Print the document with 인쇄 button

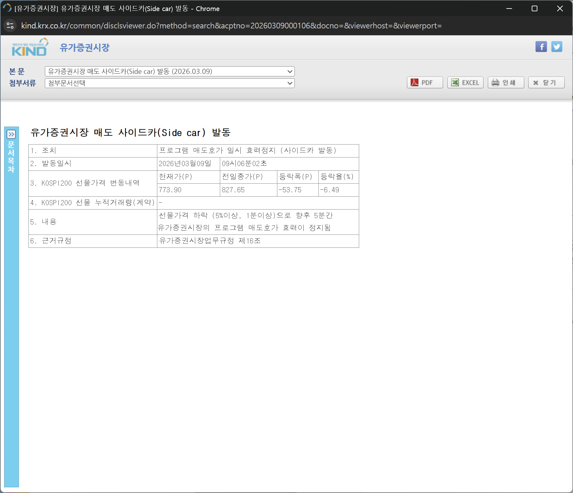click(x=505, y=83)
